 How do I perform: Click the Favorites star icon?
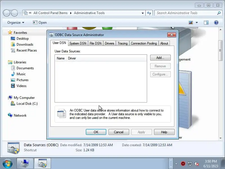[x=10, y=32]
